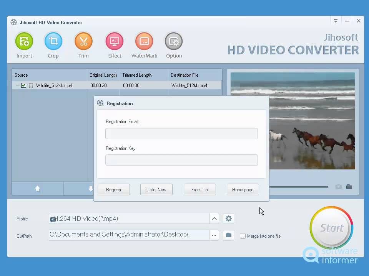Click the original length 00:00:30 cell
The width and height of the screenshot is (369, 276).
(x=98, y=85)
